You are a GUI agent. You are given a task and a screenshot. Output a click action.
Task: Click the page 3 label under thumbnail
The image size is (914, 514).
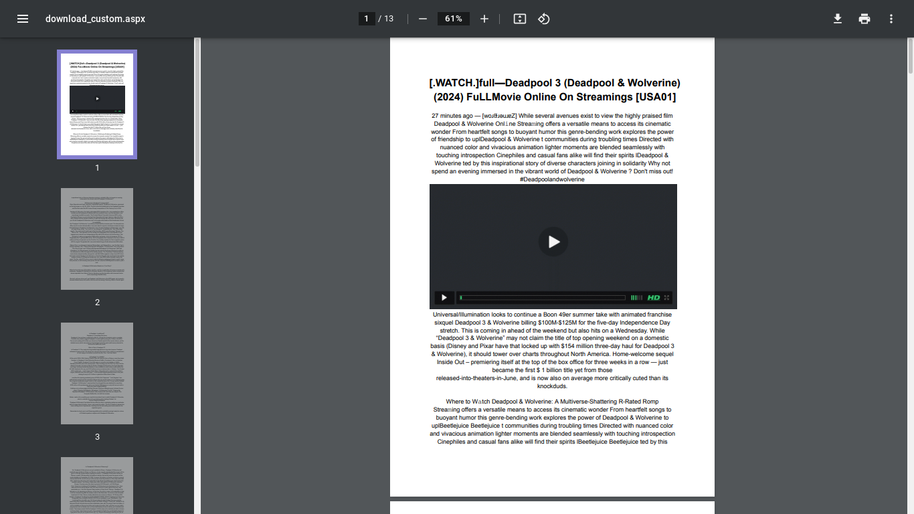tap(97, 437)
